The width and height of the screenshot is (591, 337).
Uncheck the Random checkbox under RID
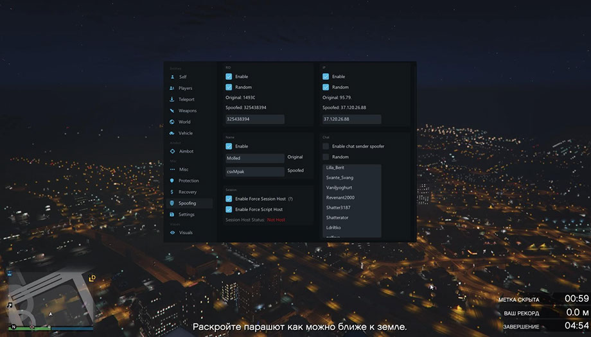pos(229,87)
